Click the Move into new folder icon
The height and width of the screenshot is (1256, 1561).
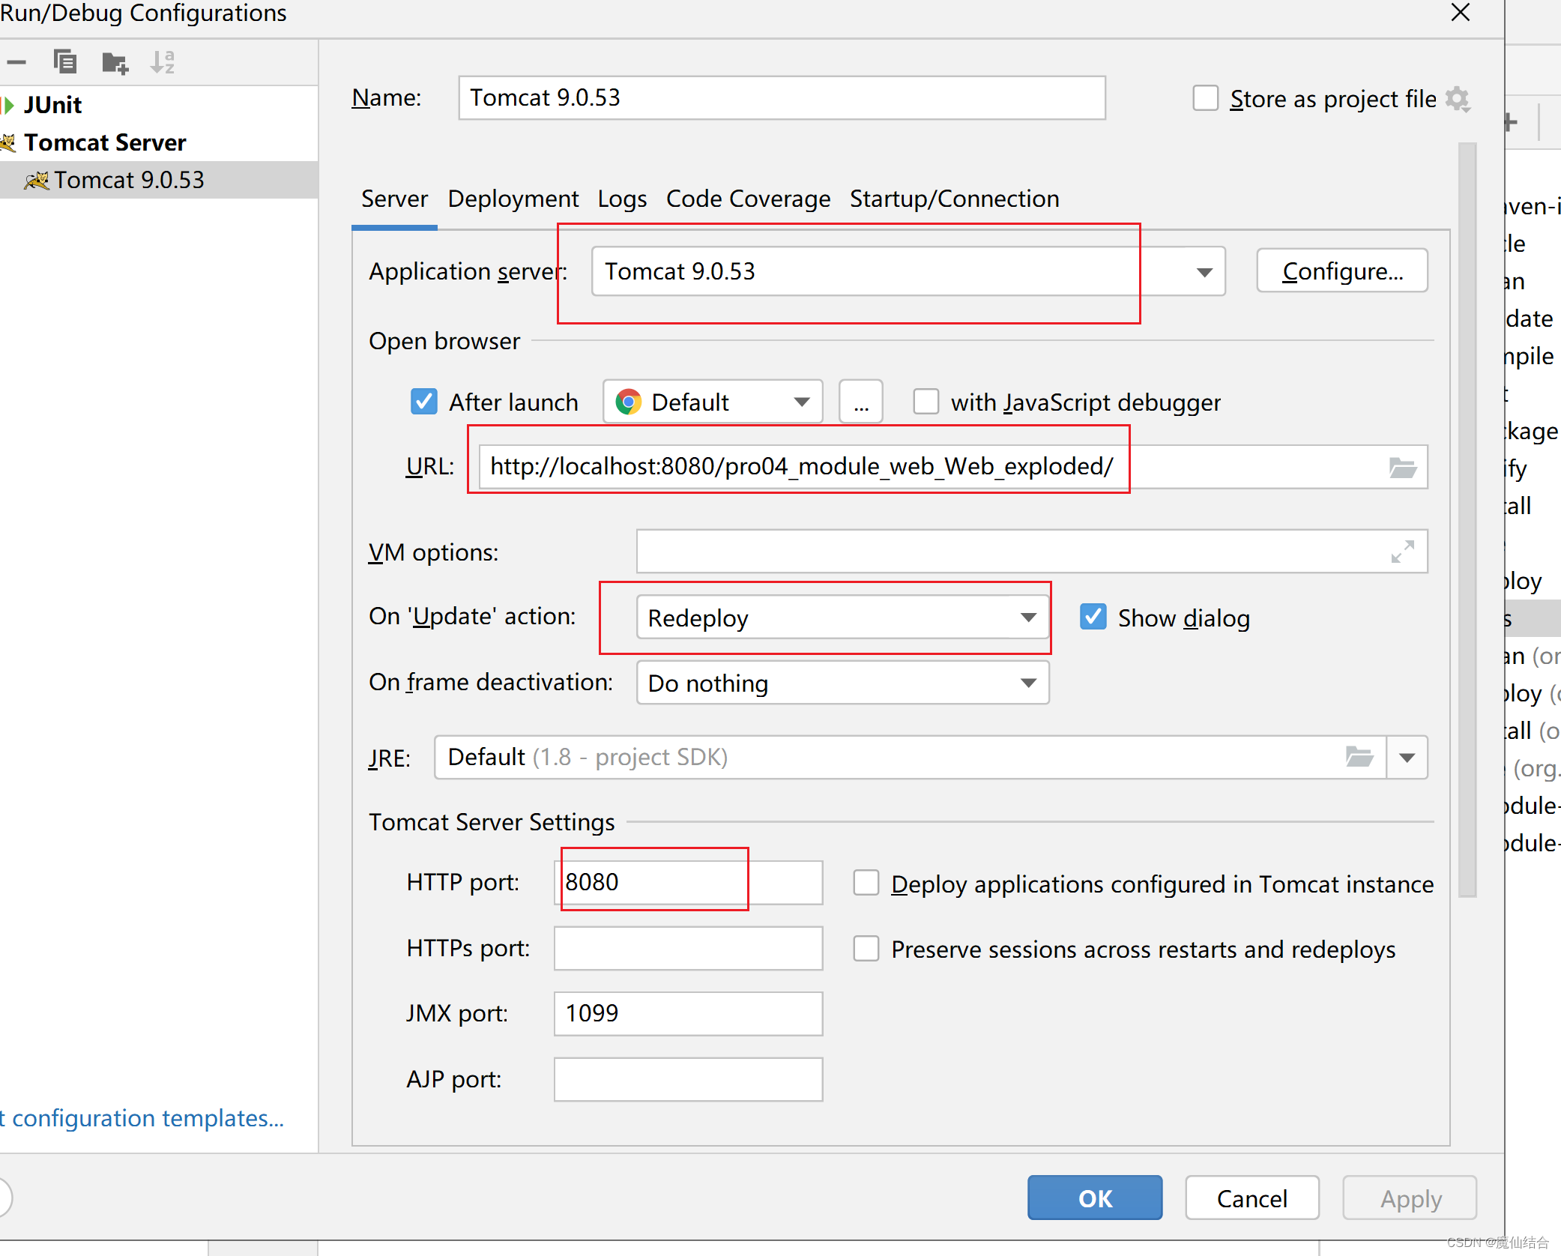click(x=115, y=63)
